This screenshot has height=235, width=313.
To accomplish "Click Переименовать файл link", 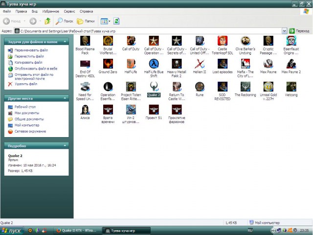I will (31, 50).
